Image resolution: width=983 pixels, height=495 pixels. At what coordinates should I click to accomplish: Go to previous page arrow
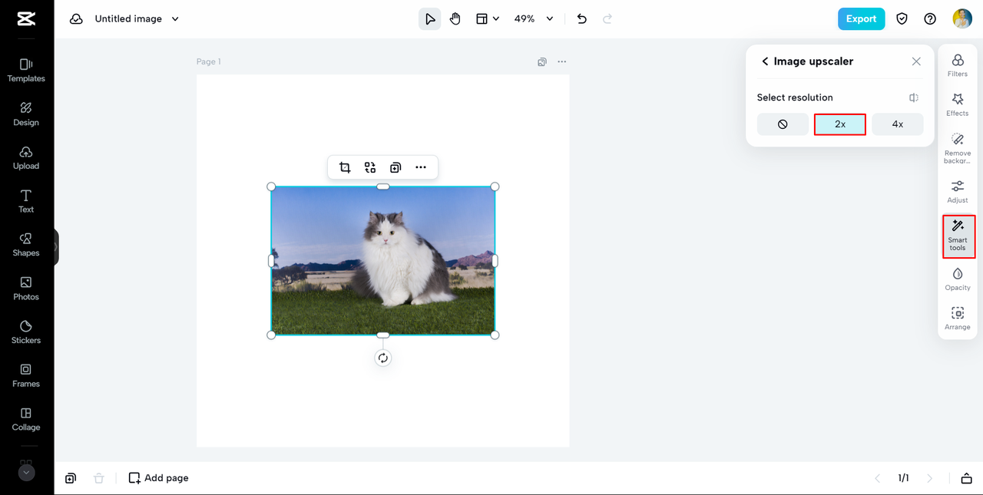878,478
